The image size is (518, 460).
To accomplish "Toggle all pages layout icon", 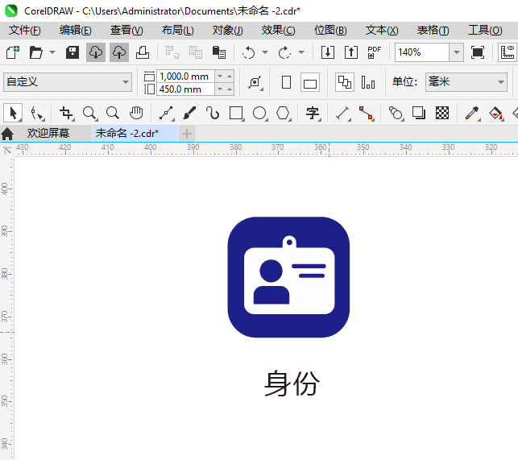I will pos(345,82).
